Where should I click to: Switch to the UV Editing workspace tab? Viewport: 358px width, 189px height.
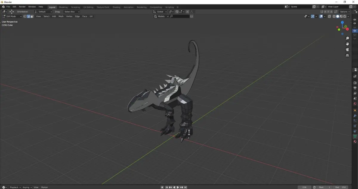[88, 7]
